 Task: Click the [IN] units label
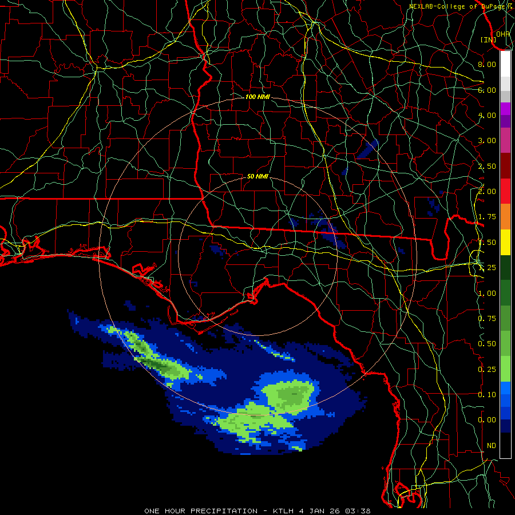(x=489, y=39)
